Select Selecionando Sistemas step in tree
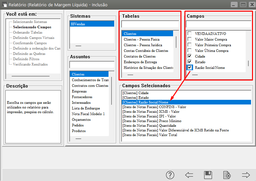The width and height of the screenshot is (256, 181). tap(30, 22)
